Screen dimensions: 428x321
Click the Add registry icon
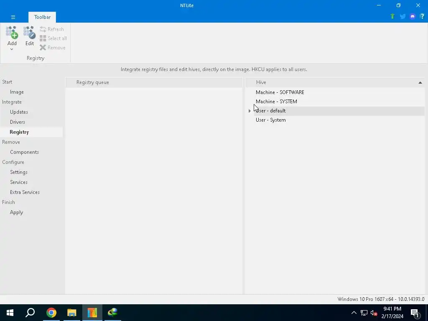tap(12, 33)
